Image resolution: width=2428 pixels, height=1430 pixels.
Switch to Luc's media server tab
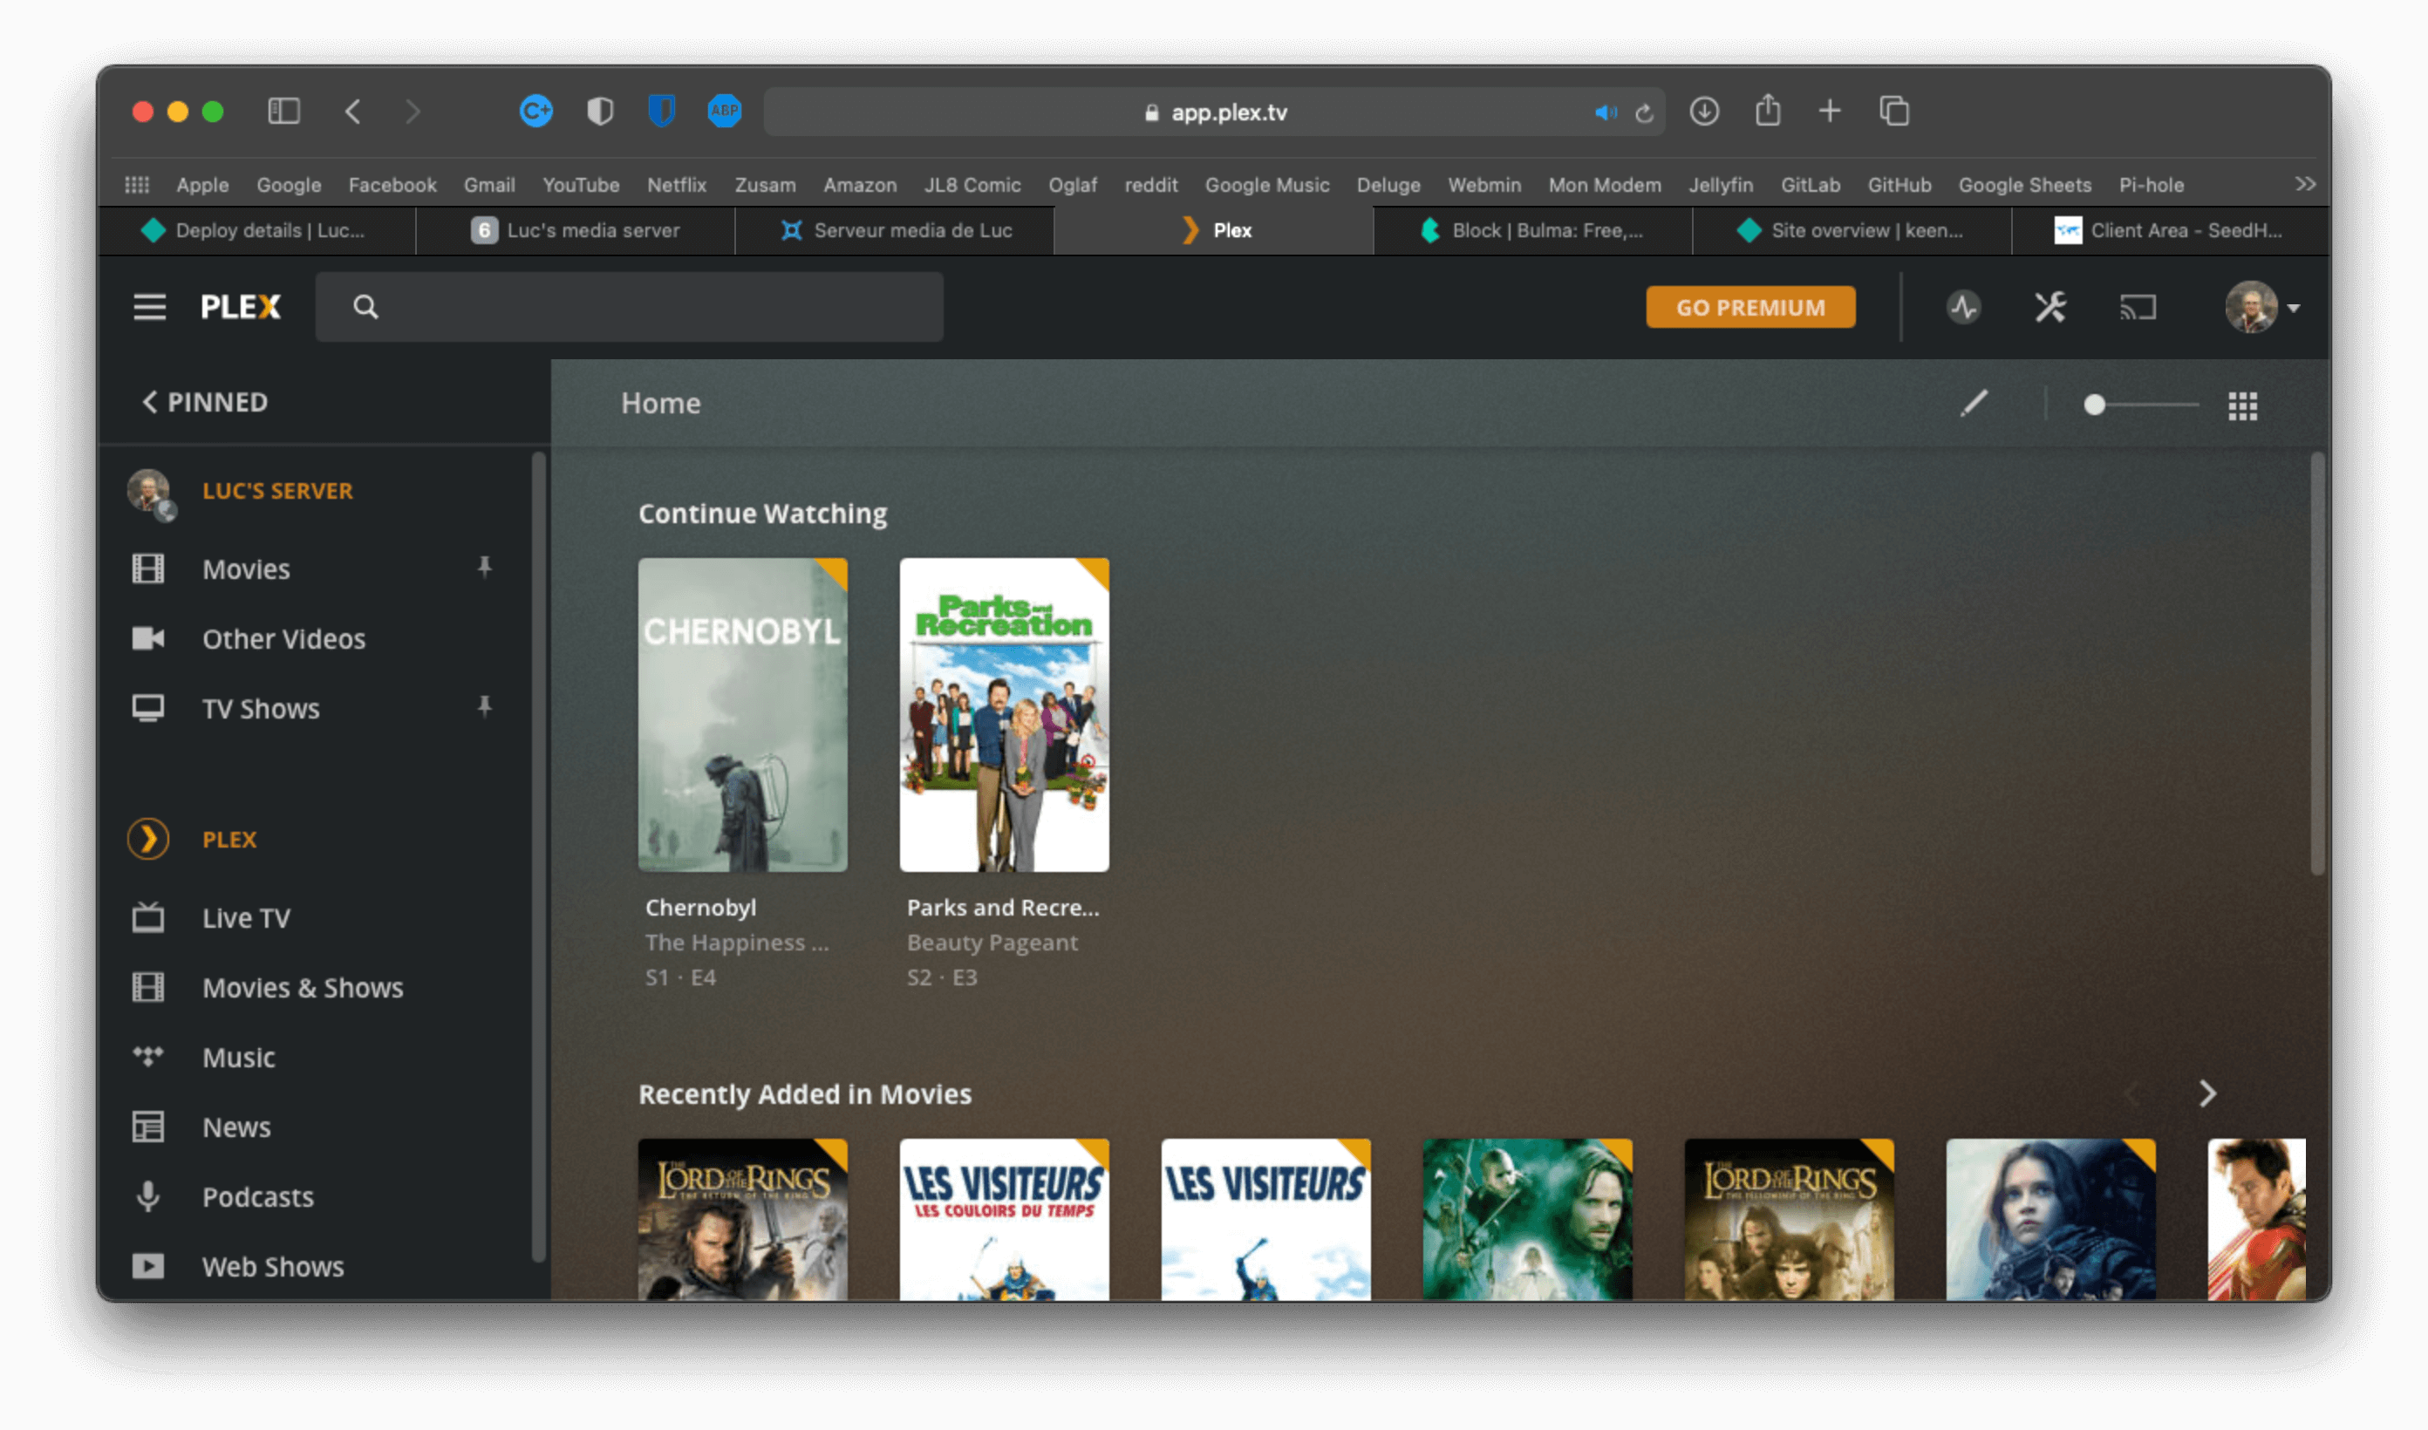576,230
